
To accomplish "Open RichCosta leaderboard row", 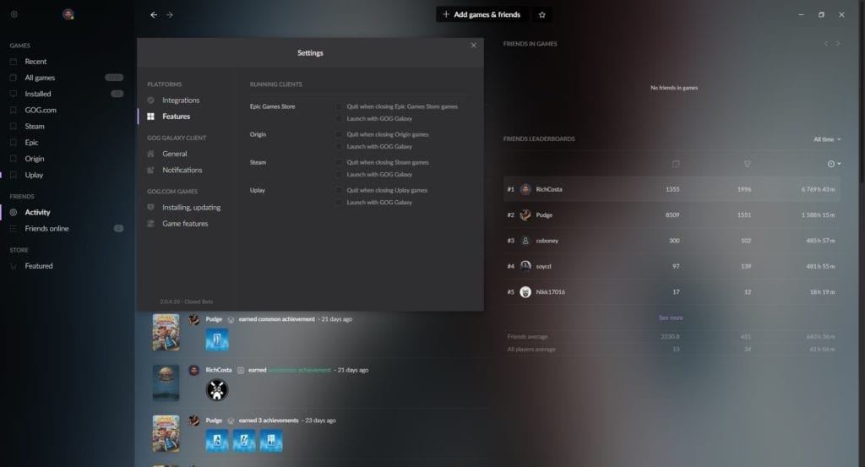I will tap(672, 189).
